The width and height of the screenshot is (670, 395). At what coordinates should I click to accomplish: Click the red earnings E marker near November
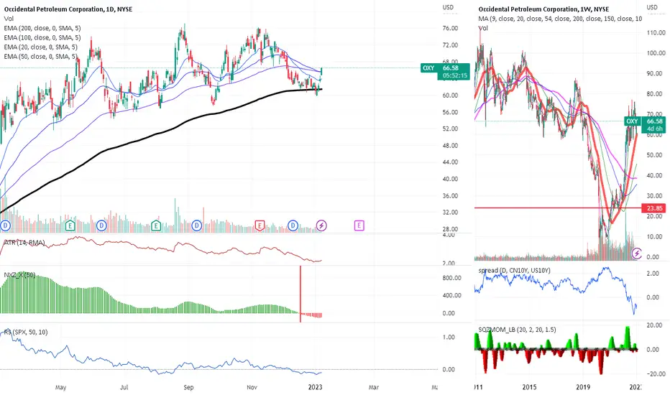(260, 225)
